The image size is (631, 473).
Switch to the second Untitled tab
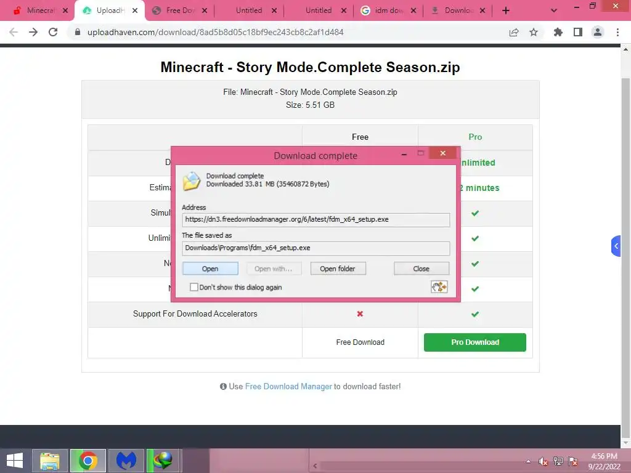pos(319,10)
